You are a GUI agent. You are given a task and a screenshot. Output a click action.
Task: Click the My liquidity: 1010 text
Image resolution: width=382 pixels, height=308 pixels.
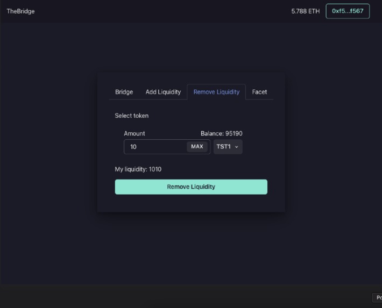[138, 169]
